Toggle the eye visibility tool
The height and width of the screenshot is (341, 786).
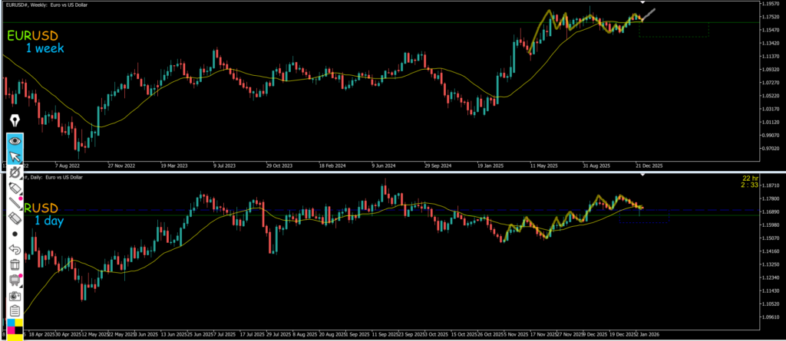point(15,141)
